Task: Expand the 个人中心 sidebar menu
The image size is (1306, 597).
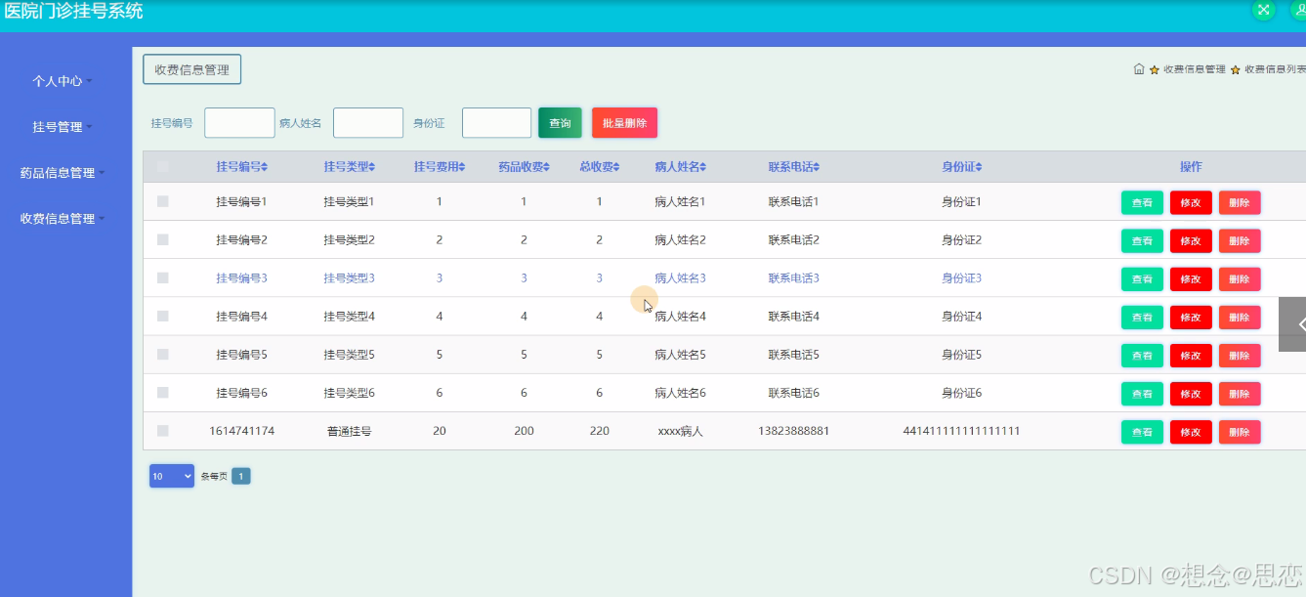Action: [63, 81]
